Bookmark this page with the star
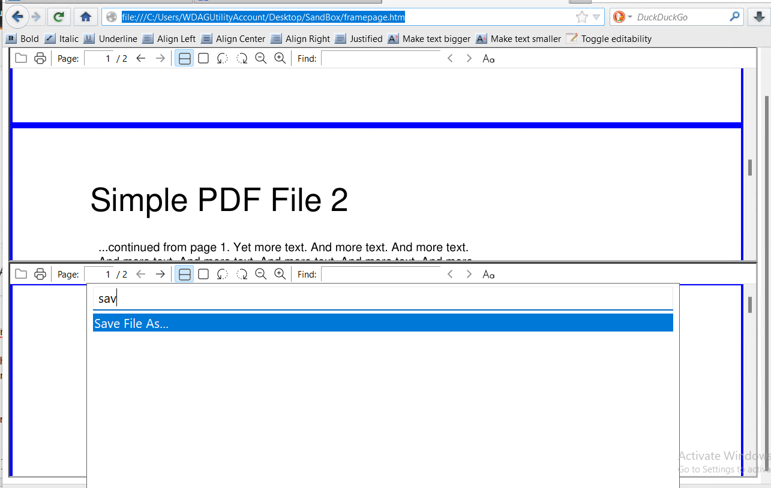This screenshot has height=488, width=771. (x=581, y=17)
